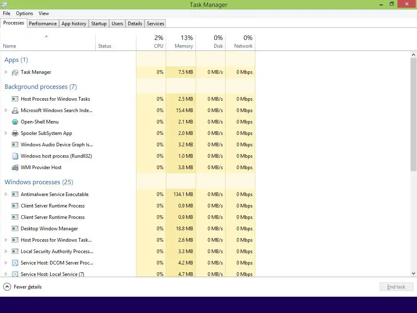Expand the Spooler SubSystem App entry
The height and width of the screenshot is (313, 417).
coord(6,133)
